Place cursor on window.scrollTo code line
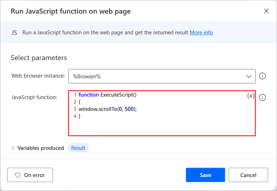Viewport: 277px width, 191px height. tap(108, 109)
